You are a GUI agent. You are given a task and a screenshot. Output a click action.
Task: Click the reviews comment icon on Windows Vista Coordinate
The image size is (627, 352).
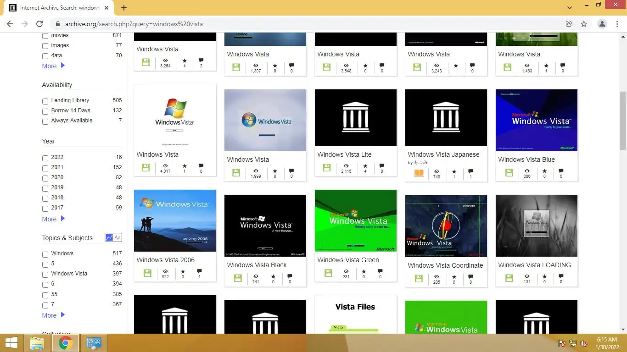tap(470, 277)
